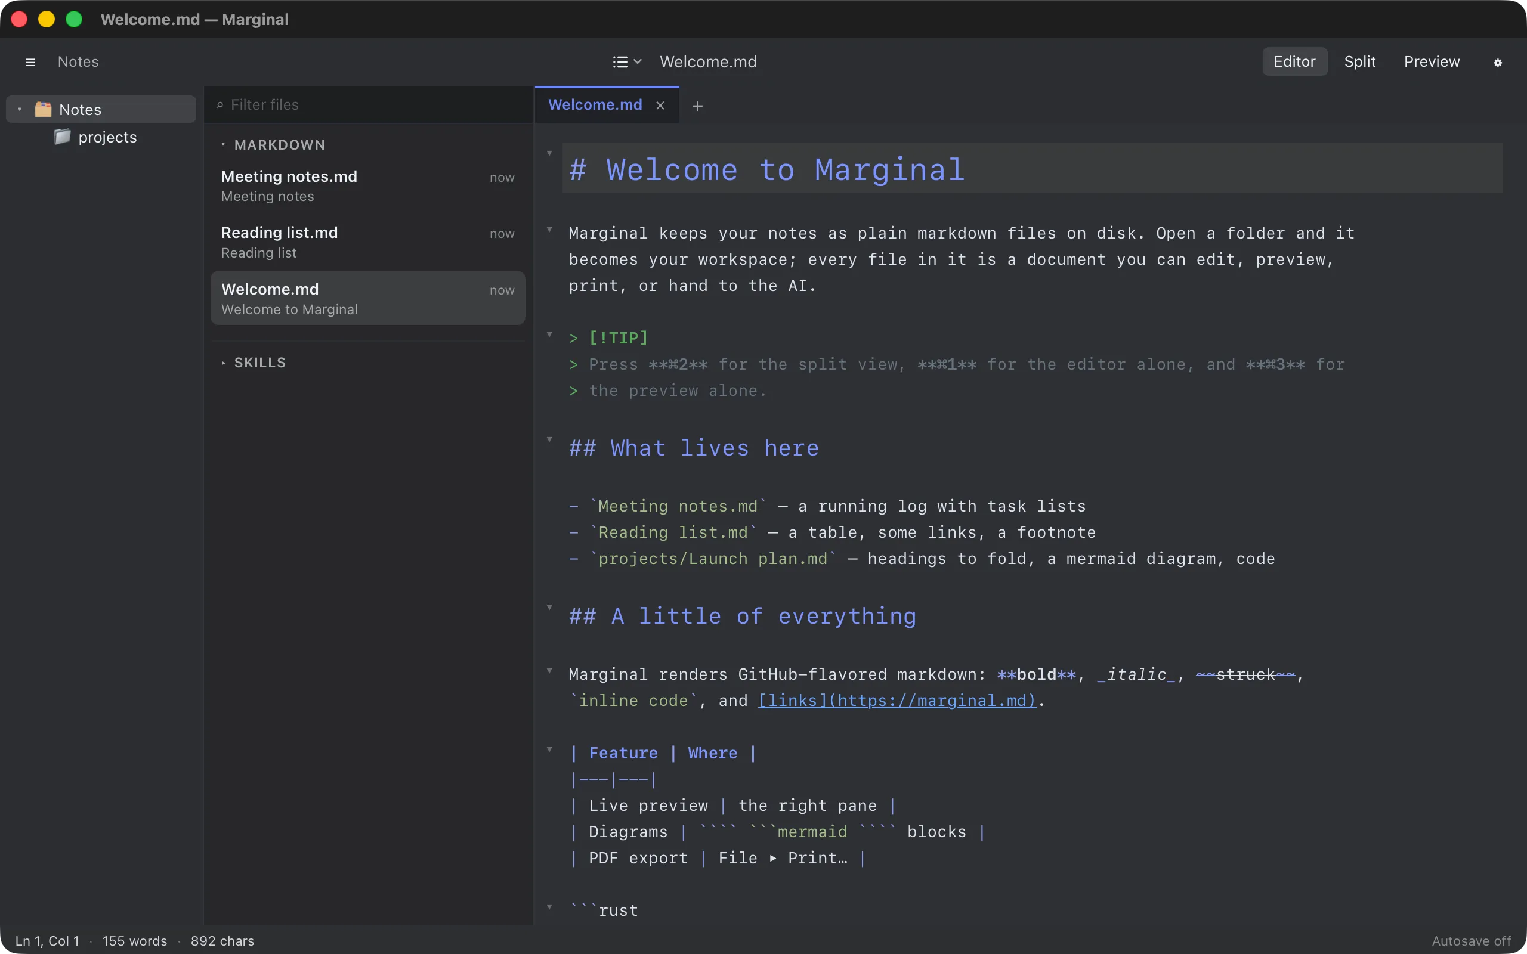Fold the rust code block
This screenshot has width=1527, height=954.
point(549,907)
